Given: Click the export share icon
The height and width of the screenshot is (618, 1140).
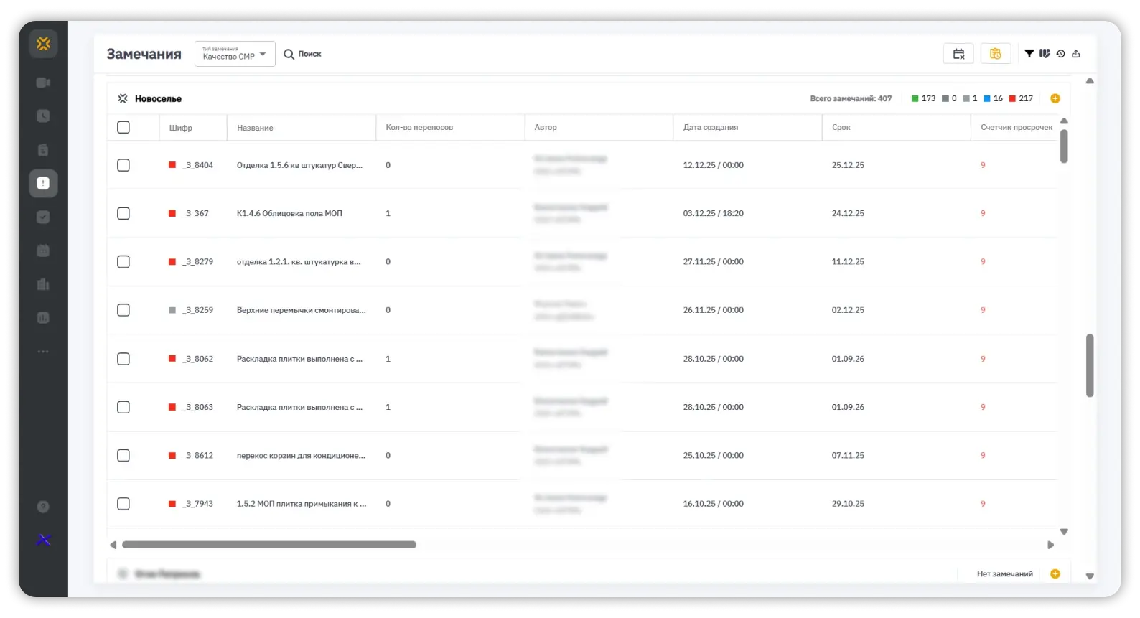Looking at the screenshot, I should [1076, 54].
